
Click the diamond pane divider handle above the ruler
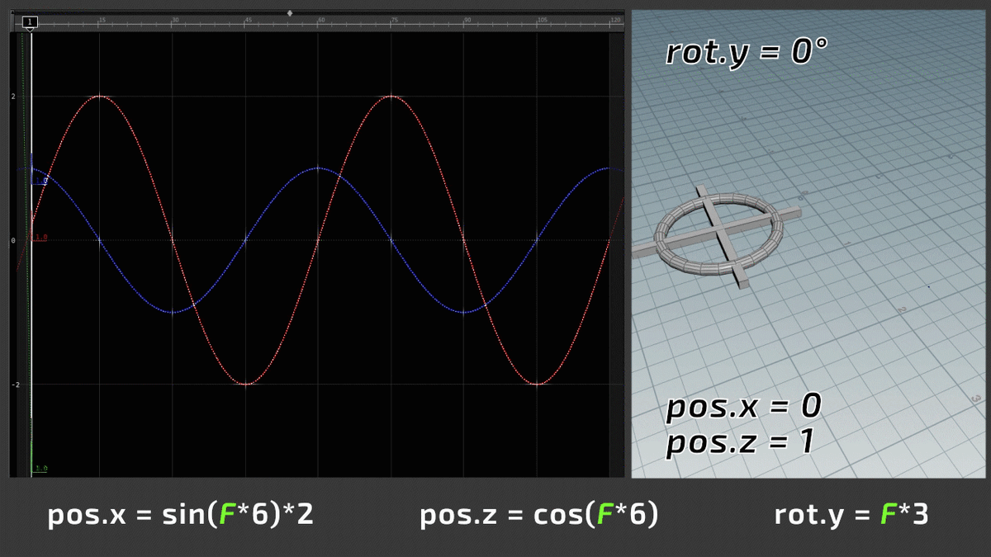point(290,12)
